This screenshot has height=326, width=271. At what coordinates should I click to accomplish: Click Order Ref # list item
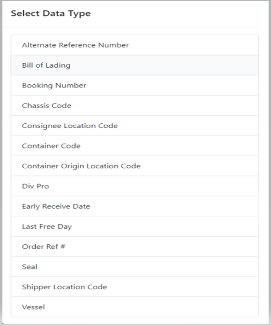134,247
